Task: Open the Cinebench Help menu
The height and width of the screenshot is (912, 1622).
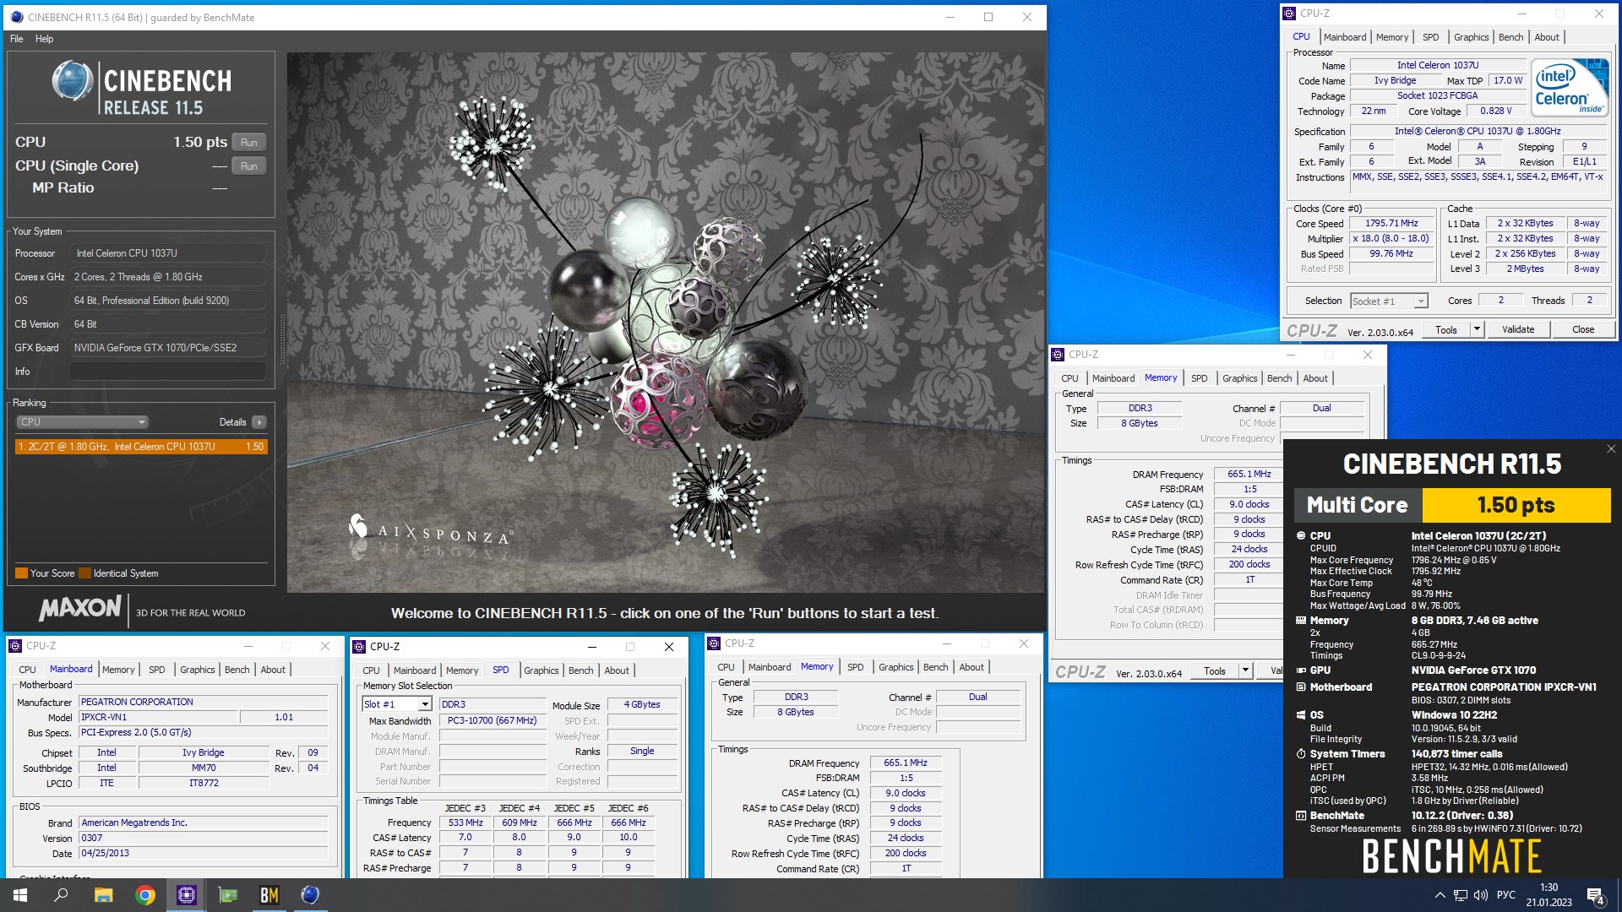Action: click(44, 39)
